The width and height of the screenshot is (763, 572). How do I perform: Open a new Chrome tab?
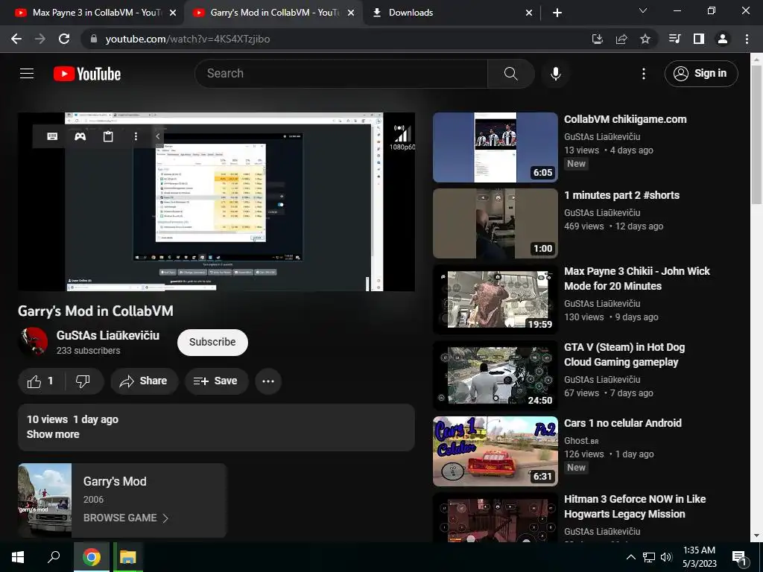coord(557,13)
